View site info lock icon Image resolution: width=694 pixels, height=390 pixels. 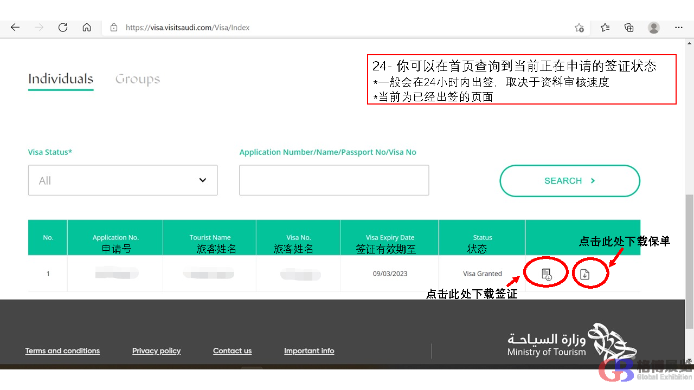(114, 28)
